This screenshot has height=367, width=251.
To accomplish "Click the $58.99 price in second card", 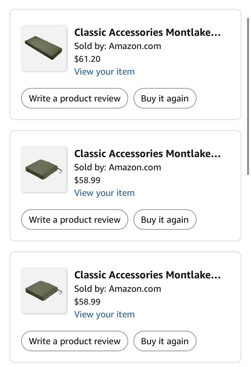I will (87, 180).
